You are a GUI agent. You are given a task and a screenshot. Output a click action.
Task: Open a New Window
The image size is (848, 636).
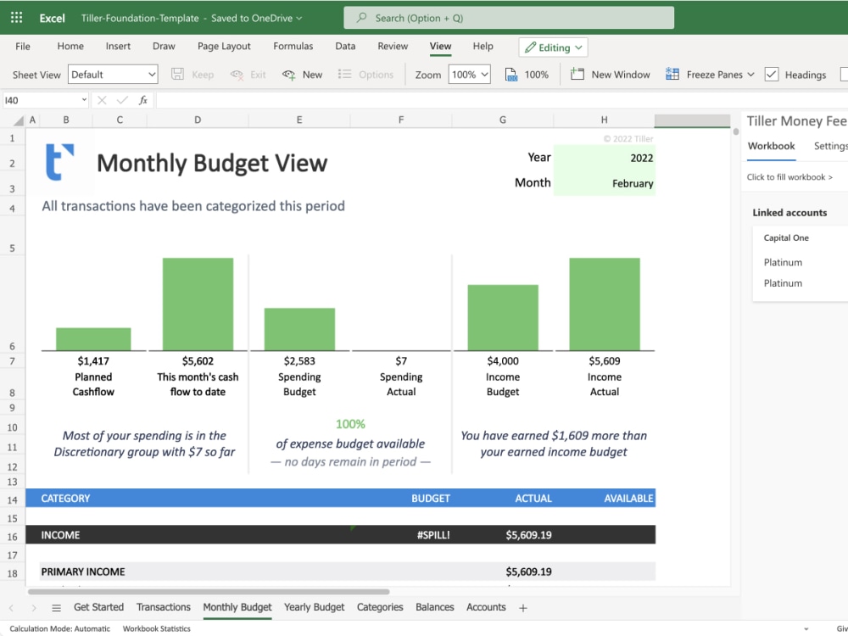611,75
